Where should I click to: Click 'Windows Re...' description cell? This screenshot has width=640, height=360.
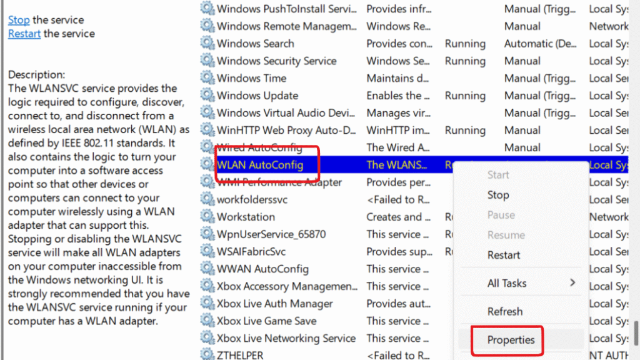coord(398,26)
